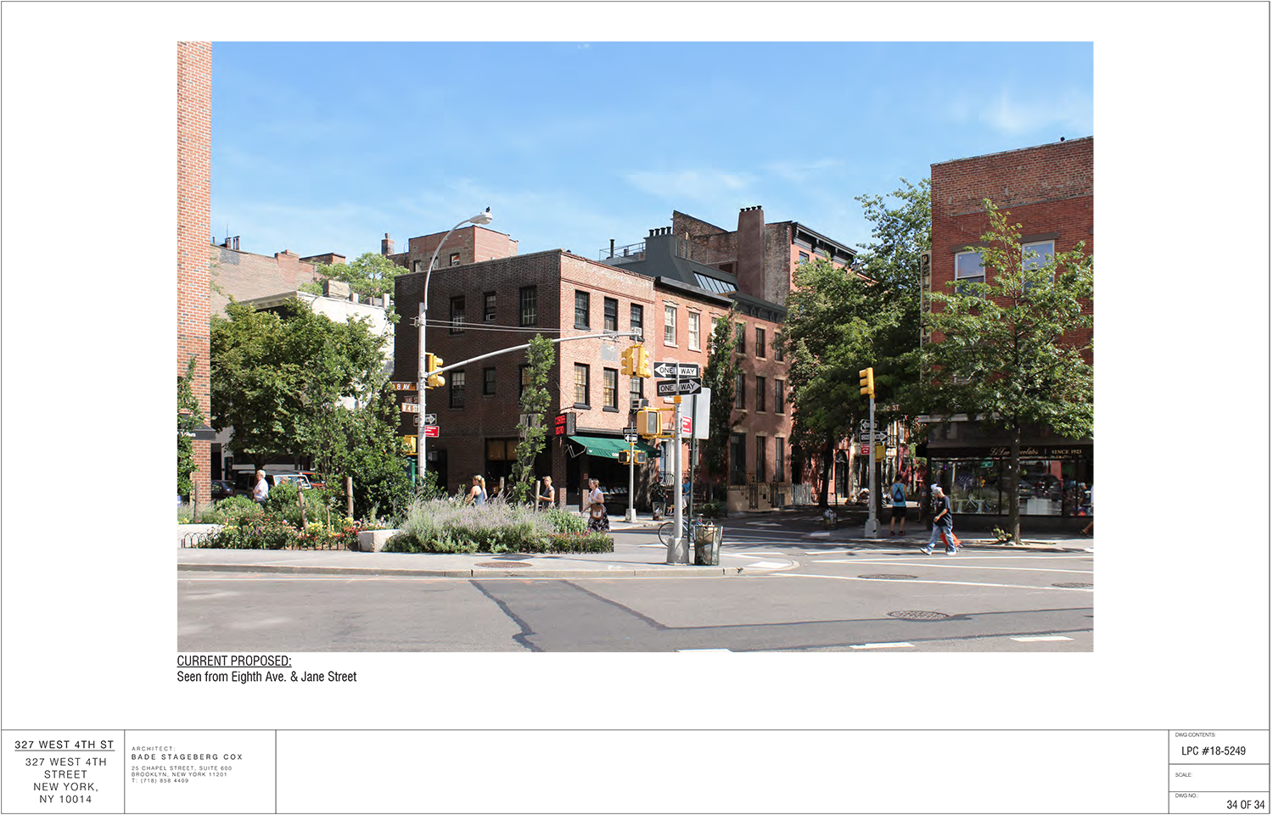Click the '34 OF 34' drawing number
The height and width of the screenshot is (815, 1273).
pos(1244,805)
